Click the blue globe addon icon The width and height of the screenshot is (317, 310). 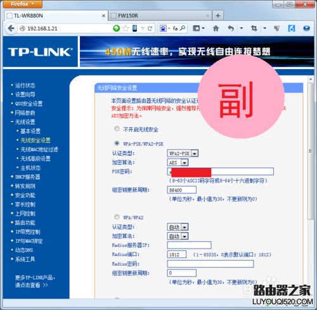click(x=306, y=29)
